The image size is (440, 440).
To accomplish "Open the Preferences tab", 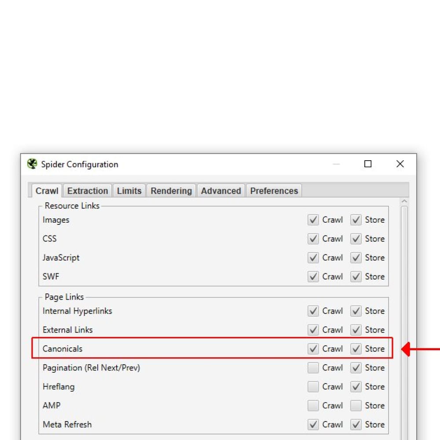I will pyautogui.click(x=274, y=191).
